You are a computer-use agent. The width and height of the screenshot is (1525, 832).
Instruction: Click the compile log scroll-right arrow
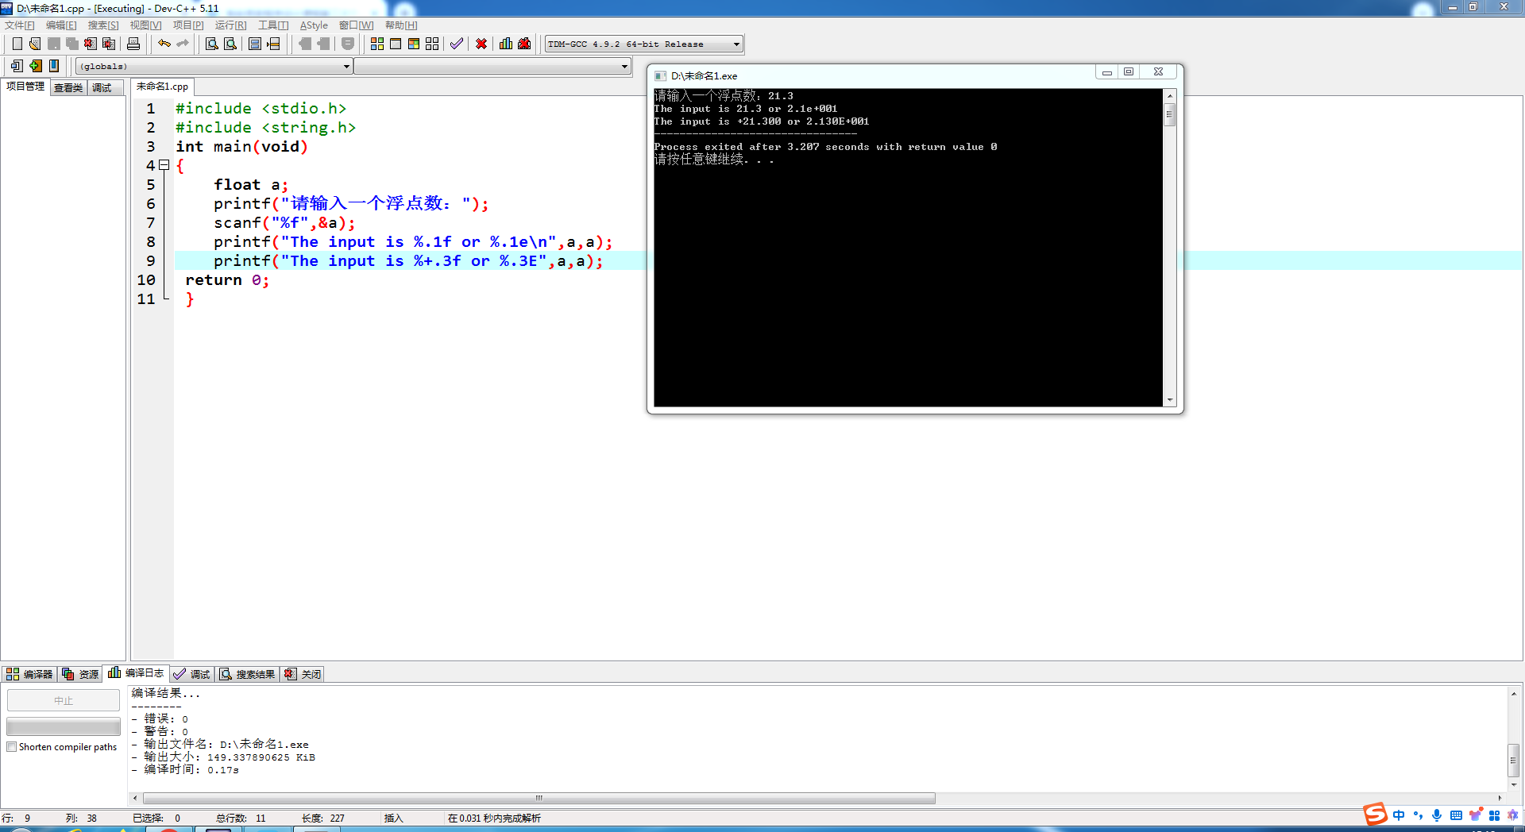pyautogui.click(x=1500, y=798)
